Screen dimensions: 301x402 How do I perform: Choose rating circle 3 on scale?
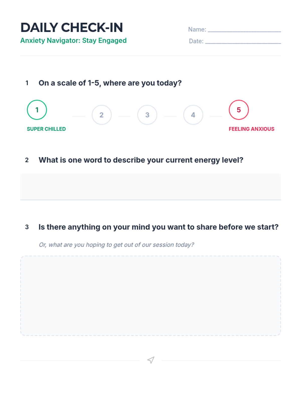pyautogui.click(x=147, y=115)
